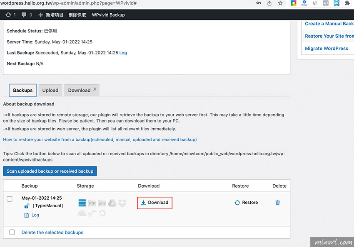
Task: Open the Last Backup Log link
Action: 123,53
